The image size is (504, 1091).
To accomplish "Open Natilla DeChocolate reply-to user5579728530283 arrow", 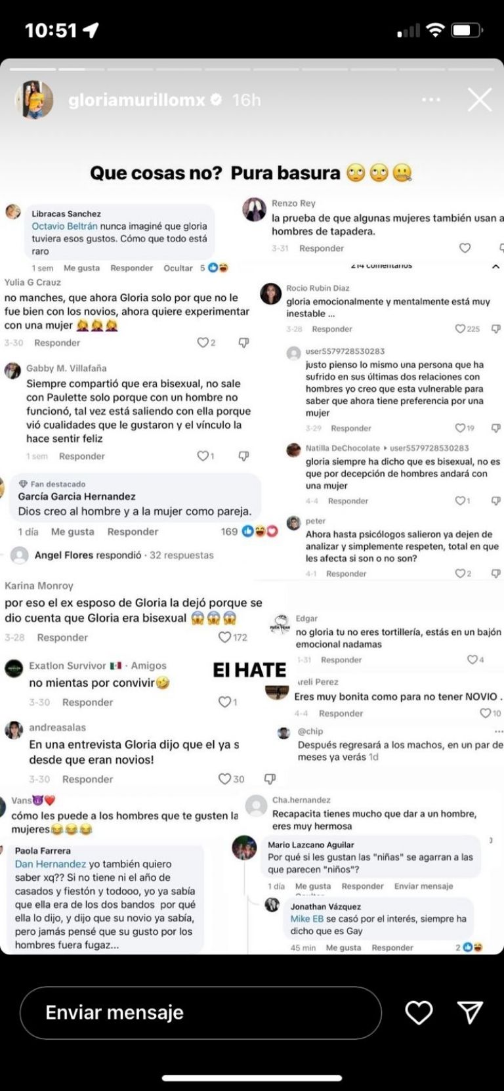I will 385,448.
